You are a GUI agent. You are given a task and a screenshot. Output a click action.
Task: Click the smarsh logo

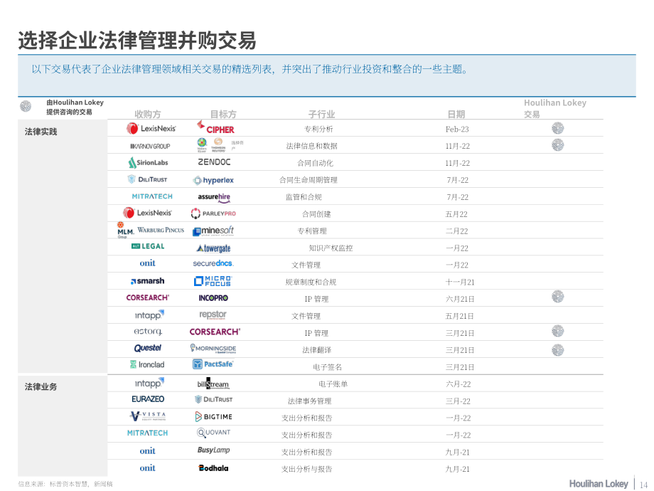(x=147, y=281)
